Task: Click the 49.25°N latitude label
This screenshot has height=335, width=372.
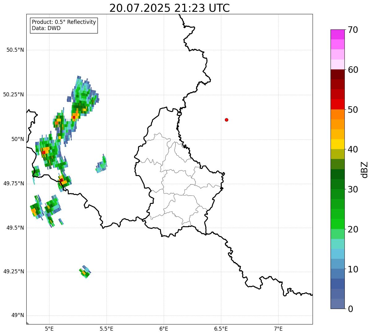Action: pos(13,271)
